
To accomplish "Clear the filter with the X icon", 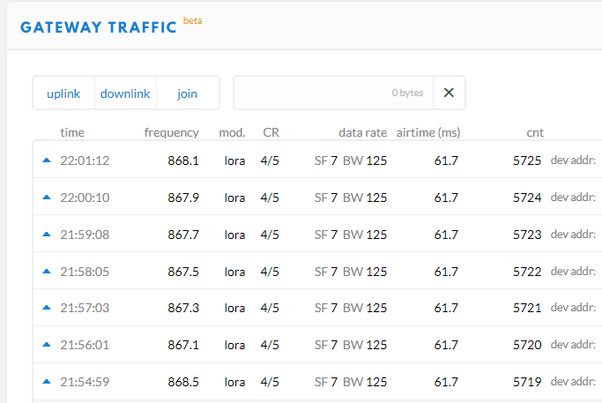I will [449, 93].
